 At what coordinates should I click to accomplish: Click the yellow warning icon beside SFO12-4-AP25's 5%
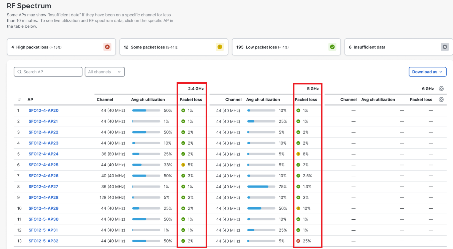(x=184, y=165)
